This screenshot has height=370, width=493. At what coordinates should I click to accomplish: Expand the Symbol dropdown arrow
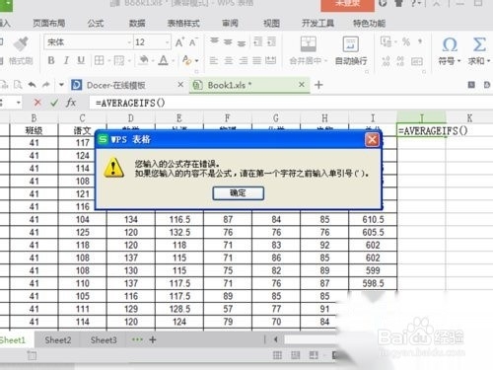point(458,61)
